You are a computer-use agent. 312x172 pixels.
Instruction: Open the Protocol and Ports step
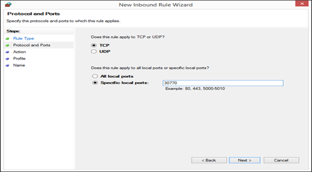(32, 45)
